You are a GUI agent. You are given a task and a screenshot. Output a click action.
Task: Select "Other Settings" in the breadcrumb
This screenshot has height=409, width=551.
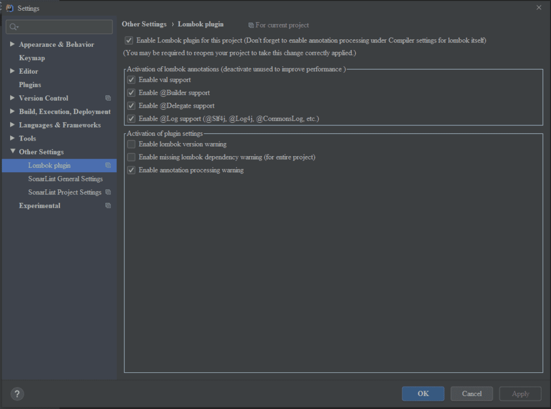click(x=144, y=24)
